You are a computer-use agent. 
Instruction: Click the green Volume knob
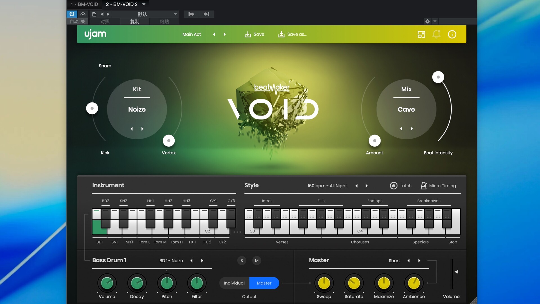coord(107,283)
